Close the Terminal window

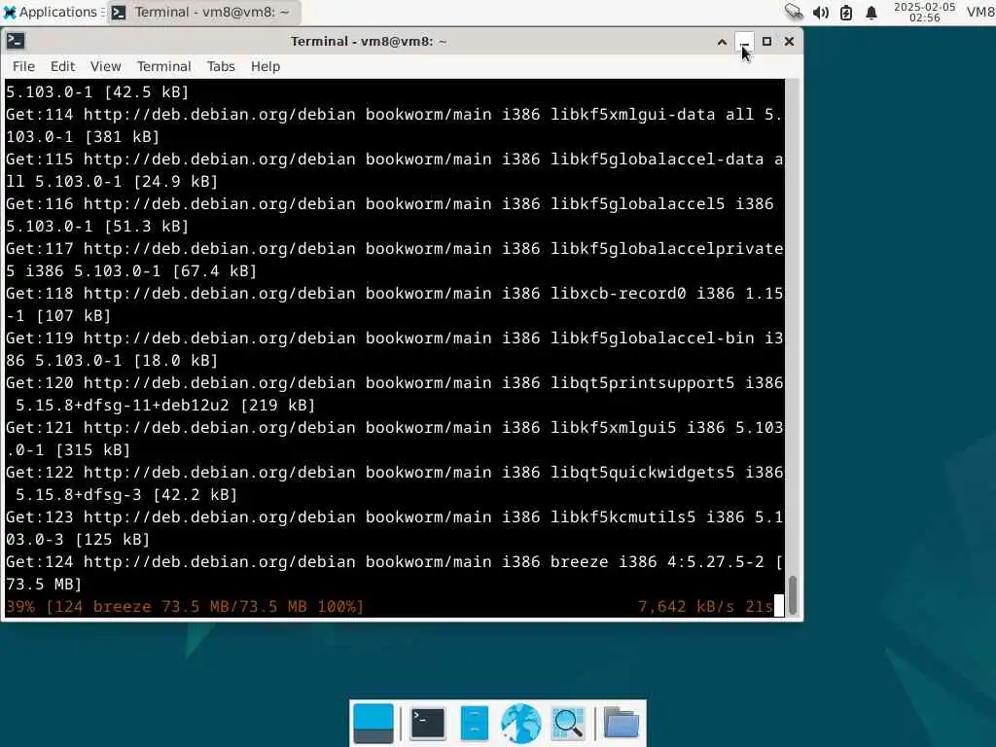point(789,42)
